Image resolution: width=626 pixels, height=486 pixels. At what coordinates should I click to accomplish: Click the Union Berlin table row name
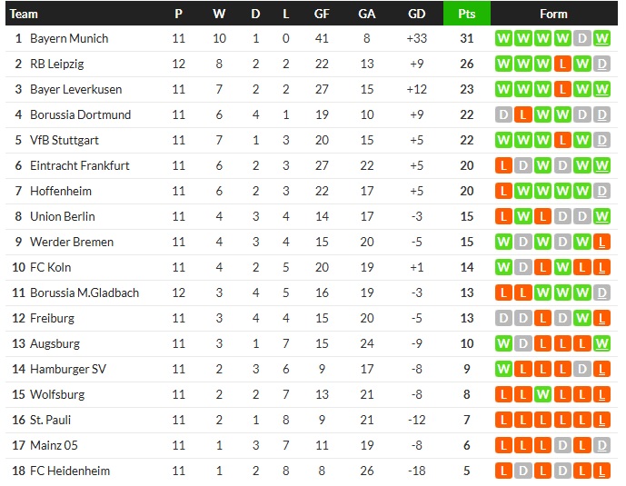point(63,217)
